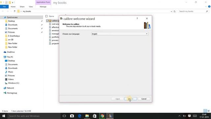Switch to details view in Explorer
211x119 pixels.
205,111
